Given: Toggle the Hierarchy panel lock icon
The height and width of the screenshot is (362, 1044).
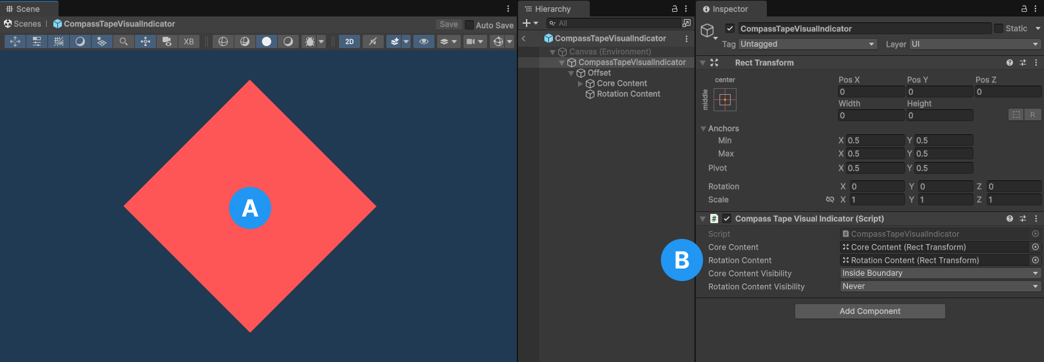Looking at the screenshot, I should click(675, 9).
